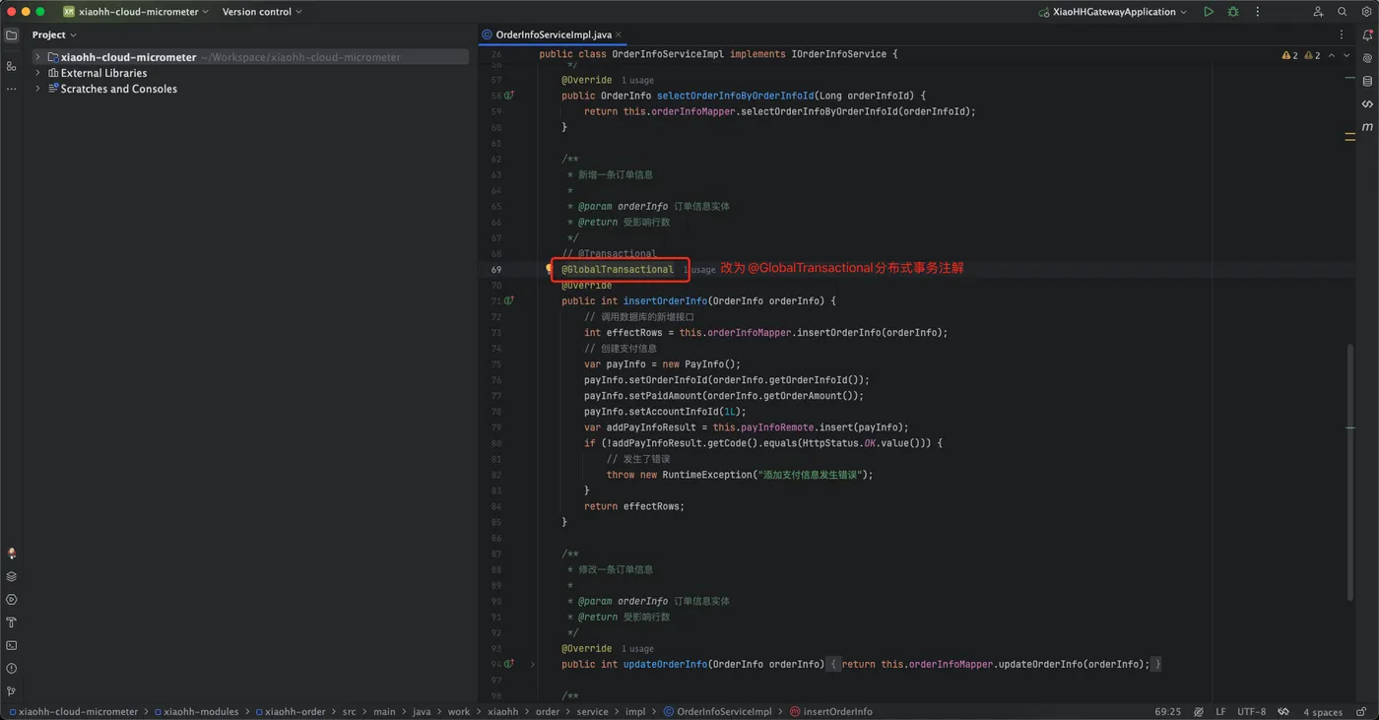Viewport: 1379px width, 720px height.
Task: Open Terminal tool window icon
Action: 12,645
